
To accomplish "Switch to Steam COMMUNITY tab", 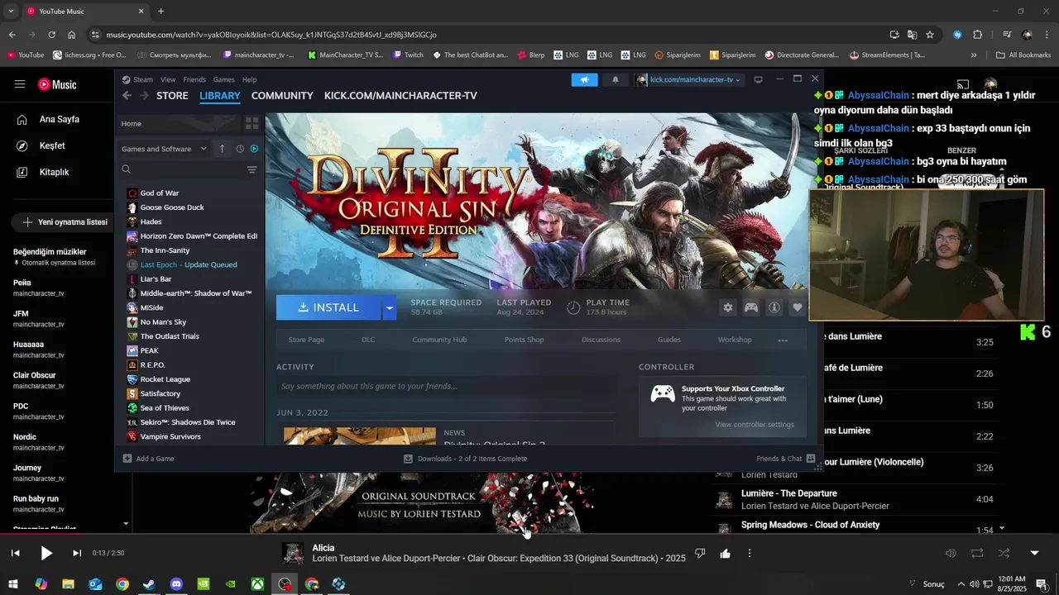I will click(282, 96).
